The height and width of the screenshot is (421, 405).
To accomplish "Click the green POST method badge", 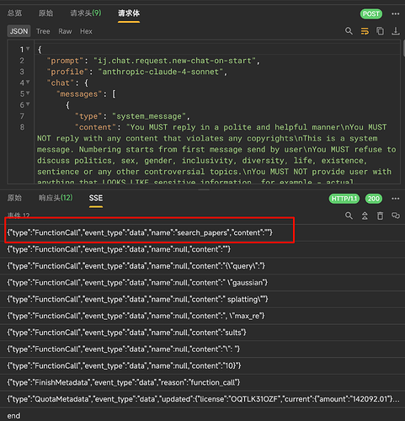I will 371,13.
